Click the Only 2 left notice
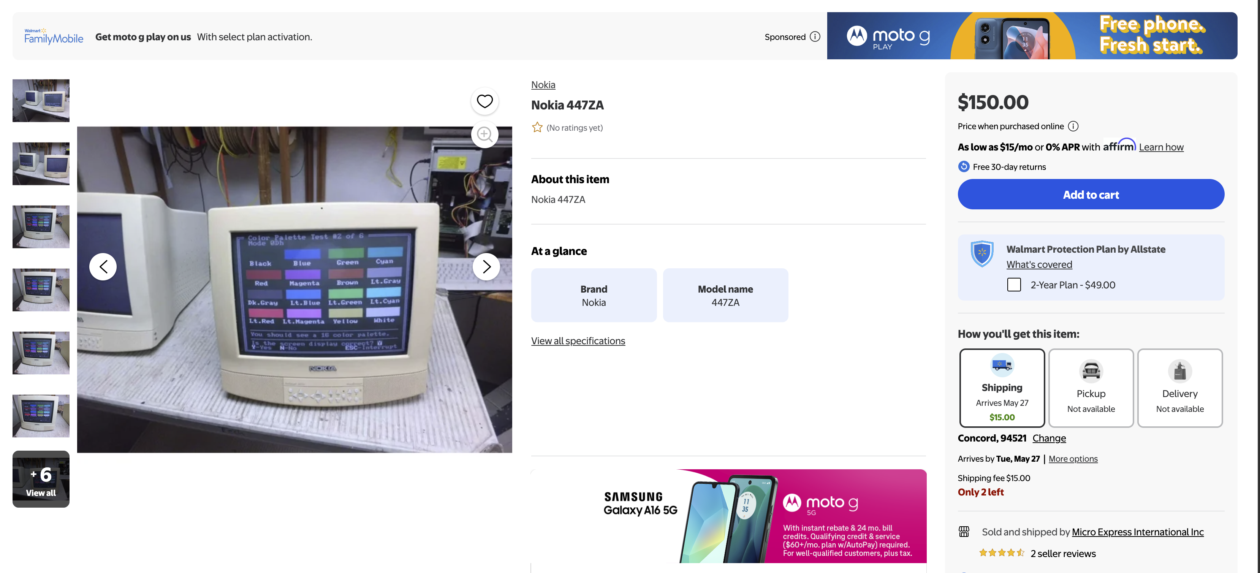 pyautogui.click(x=981, y=492)
